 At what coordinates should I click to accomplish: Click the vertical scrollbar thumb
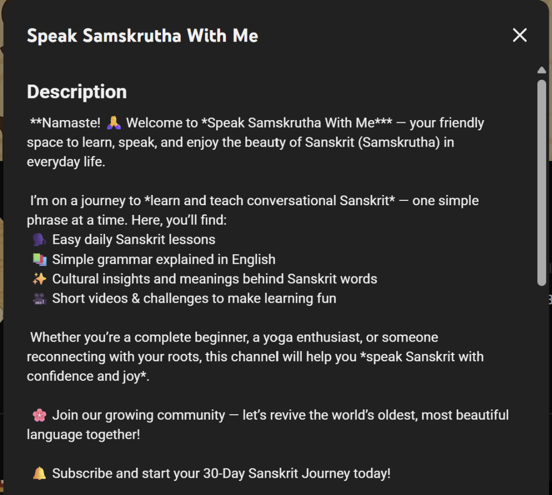[542, 183]
